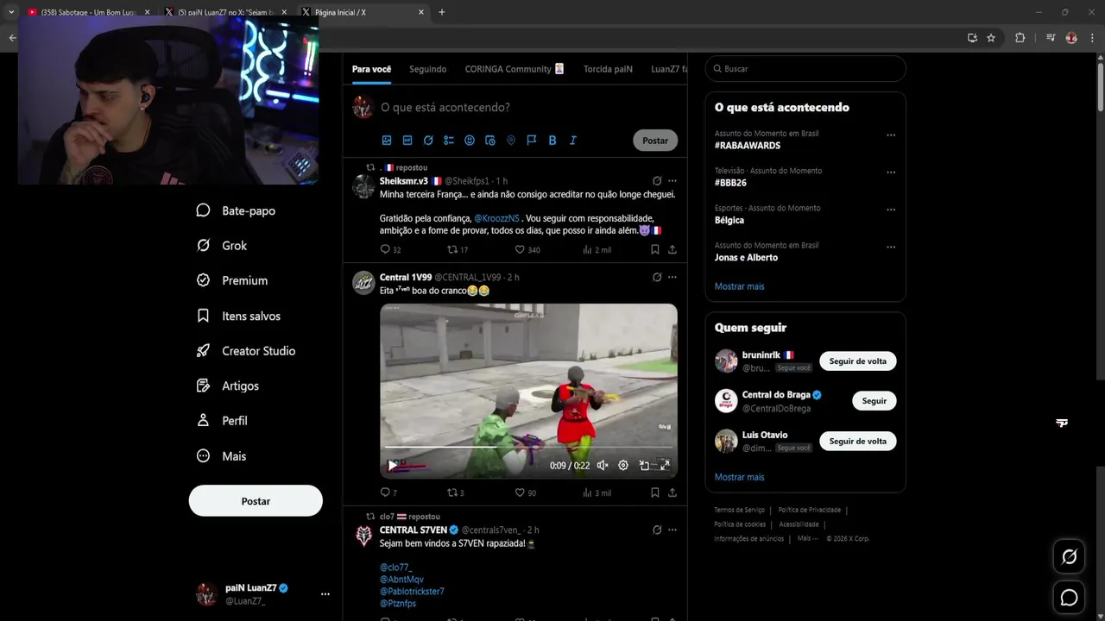
Task: Add a poll from composer toolbar
Action: [x=449, y=141]
